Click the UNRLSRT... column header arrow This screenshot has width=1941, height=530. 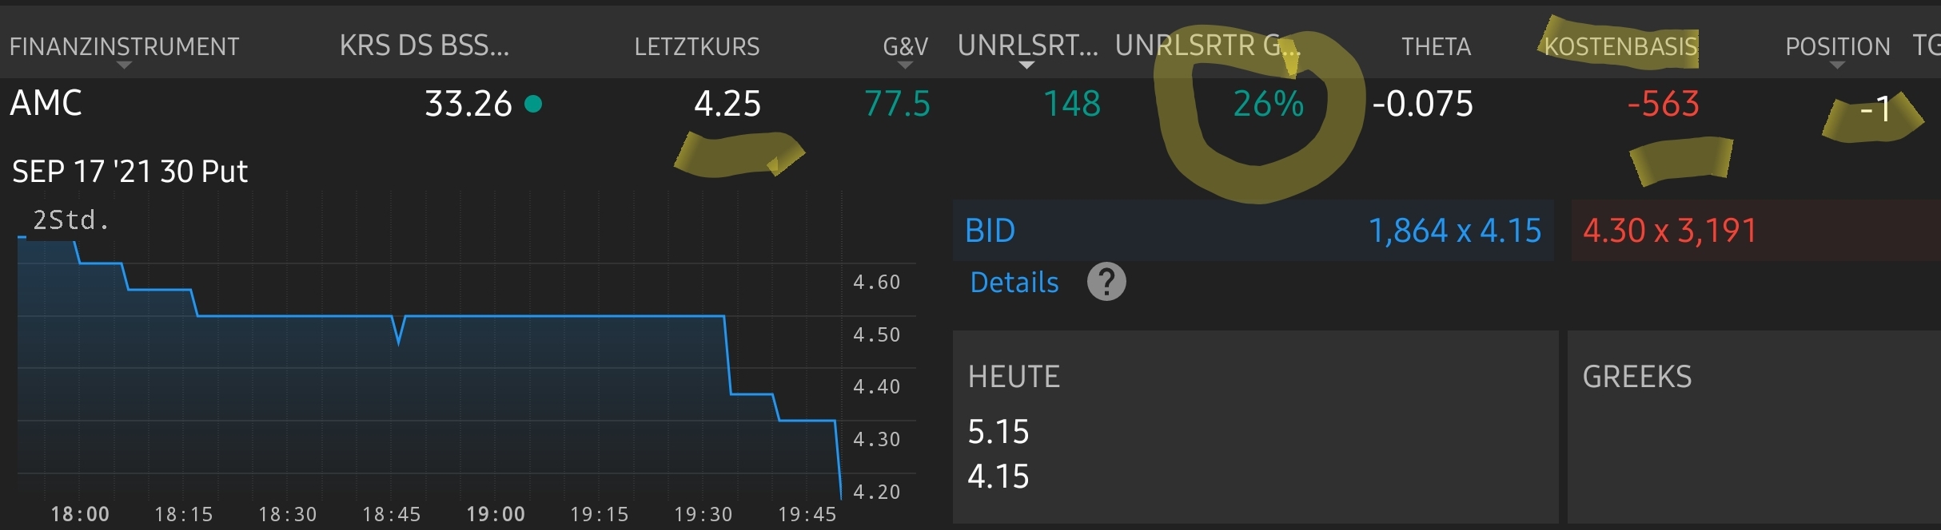[1027, 65]
